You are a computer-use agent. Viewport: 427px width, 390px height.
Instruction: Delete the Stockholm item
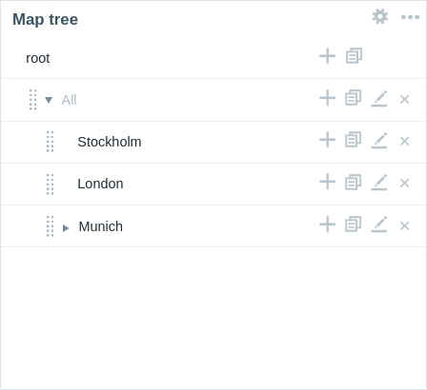pyautogui.click(x=404, y=141)
